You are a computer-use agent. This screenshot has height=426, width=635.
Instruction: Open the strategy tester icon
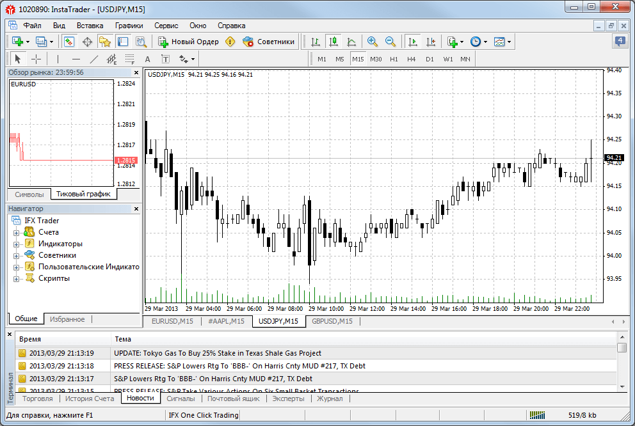pos(141,42)
